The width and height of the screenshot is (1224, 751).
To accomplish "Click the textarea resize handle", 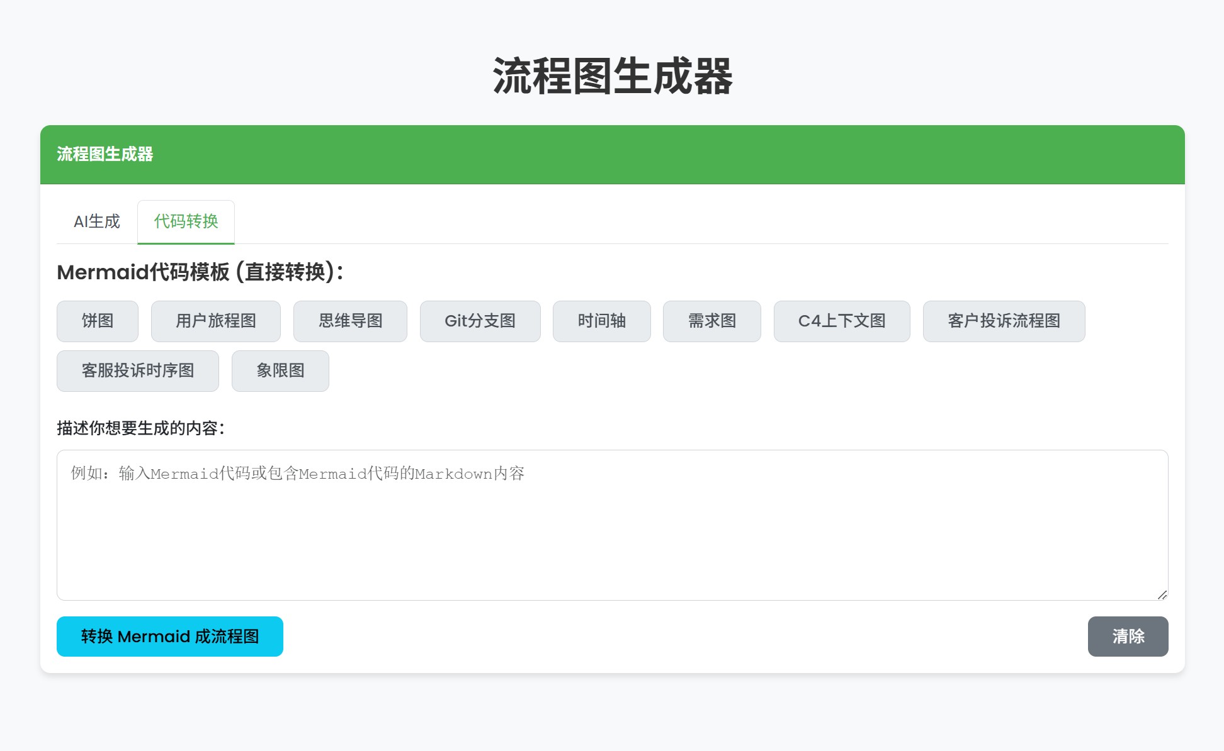I will tap(1162, 594).
